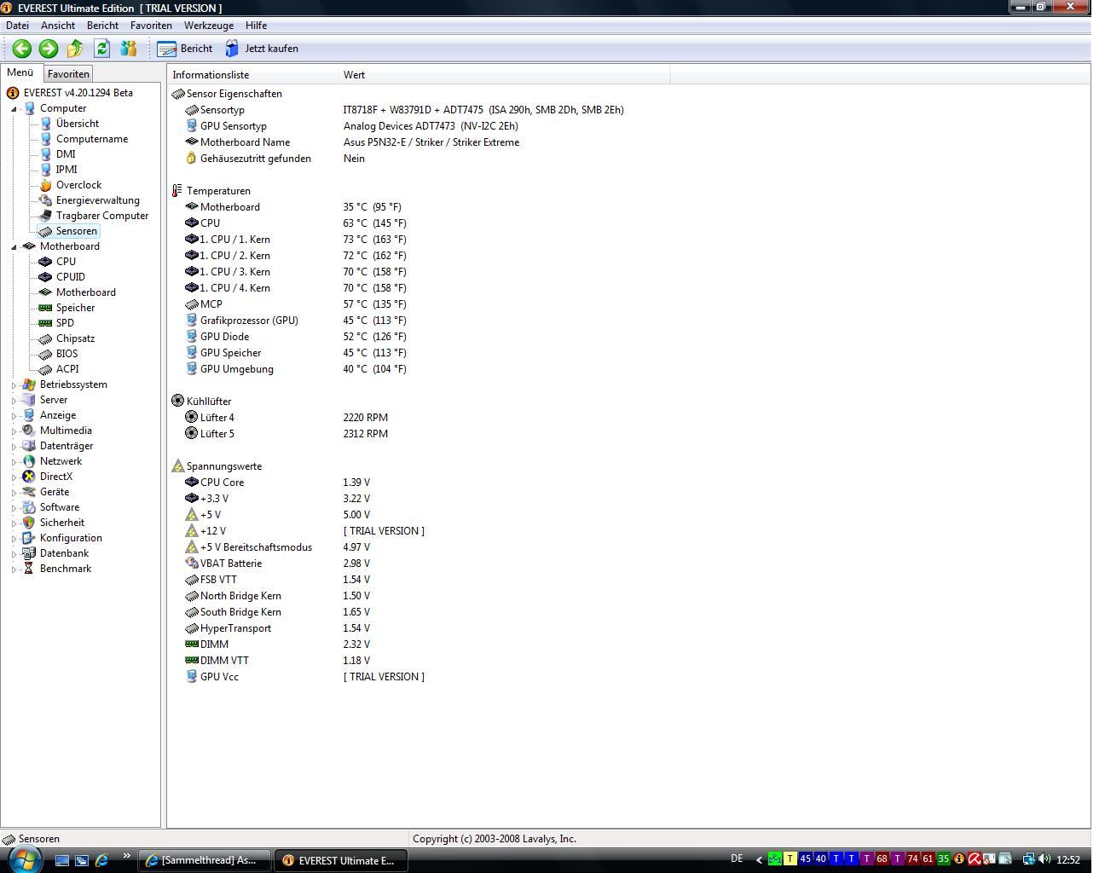Open the Werkzeuge menu
Screen dimensions: 1105x873
(x=209, y=26)
